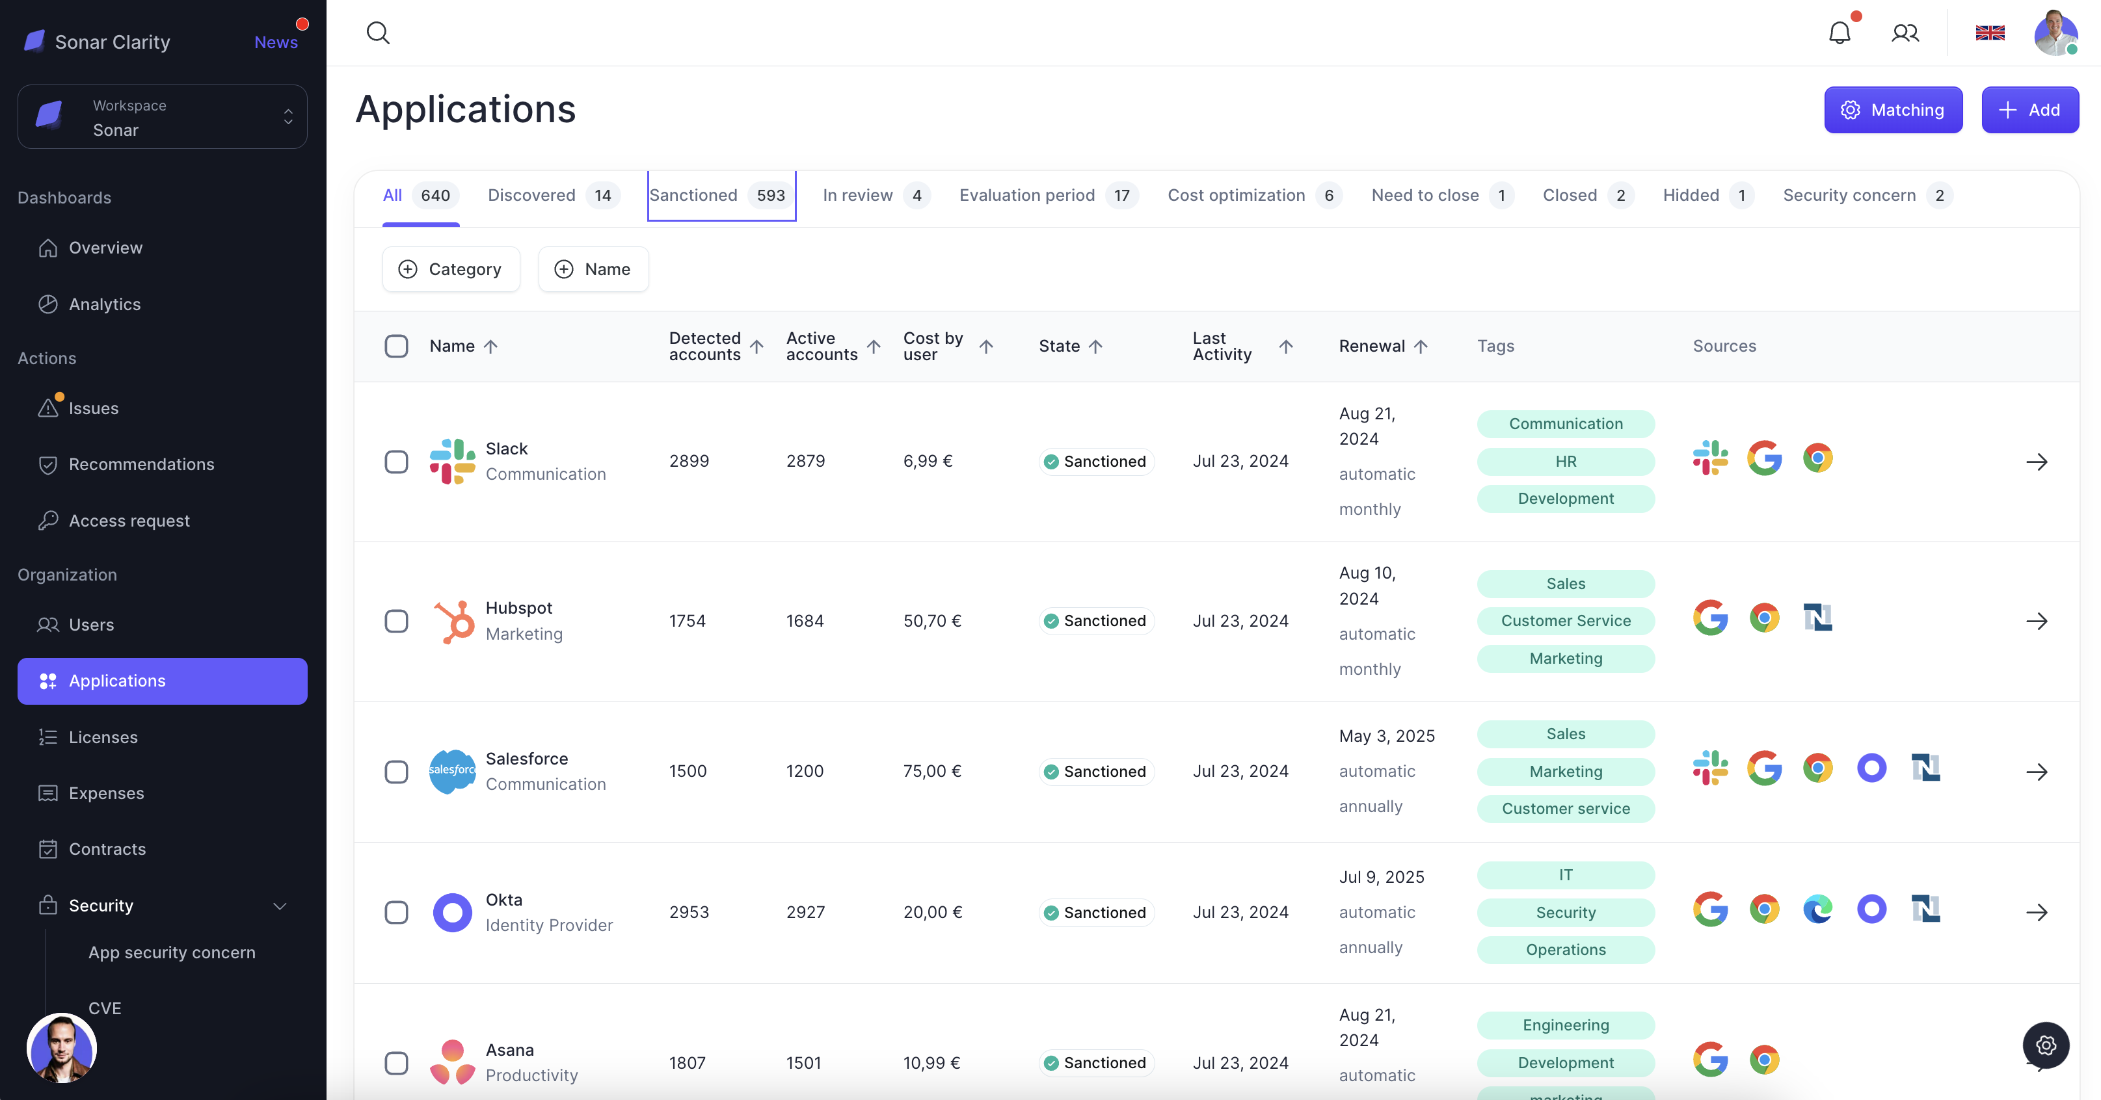
Task: Click Okta source icon in Salesforce row
Action: [1871, 767]
